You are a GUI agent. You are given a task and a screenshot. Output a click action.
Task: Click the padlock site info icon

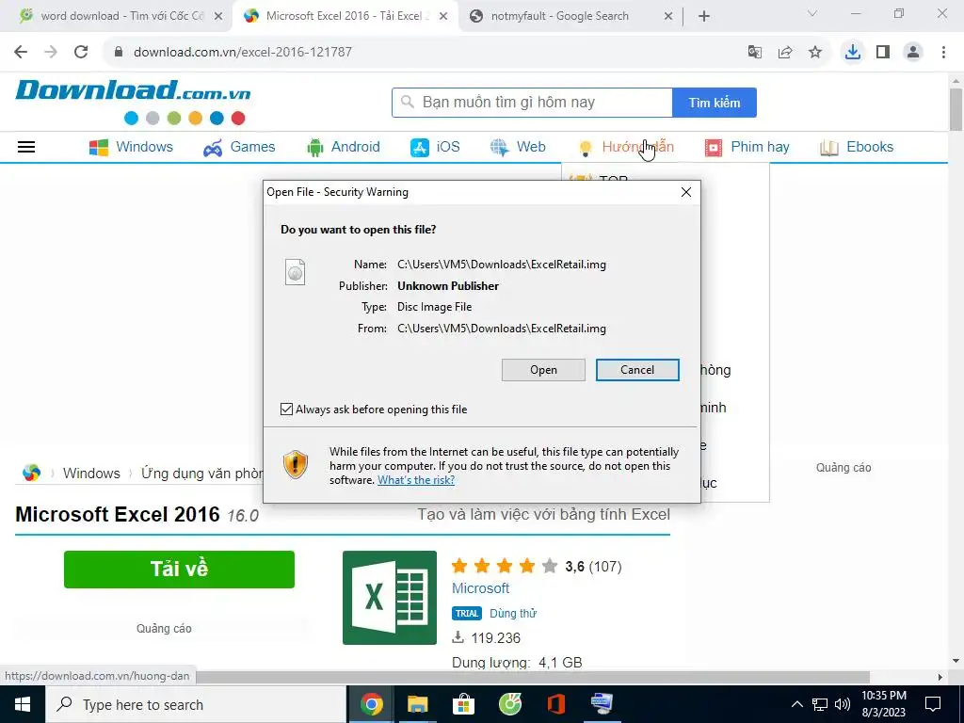pyautogui.click(x=119, y=53)
